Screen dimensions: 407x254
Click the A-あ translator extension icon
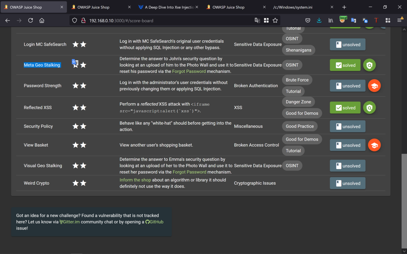[365, 20]
